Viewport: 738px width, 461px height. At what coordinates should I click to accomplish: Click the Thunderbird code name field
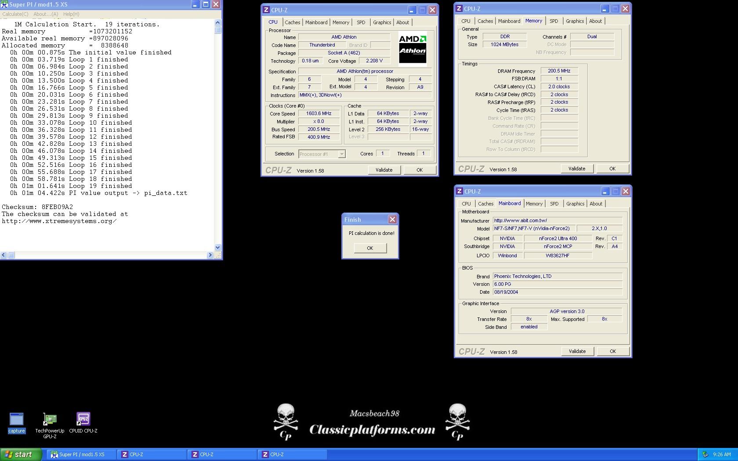coord(322,45)
